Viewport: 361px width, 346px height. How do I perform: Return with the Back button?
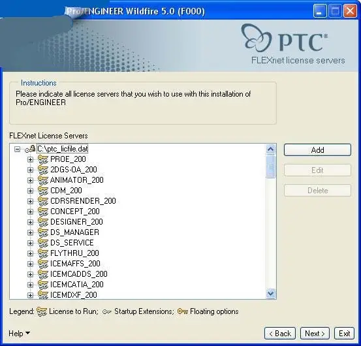click(280, 334)
